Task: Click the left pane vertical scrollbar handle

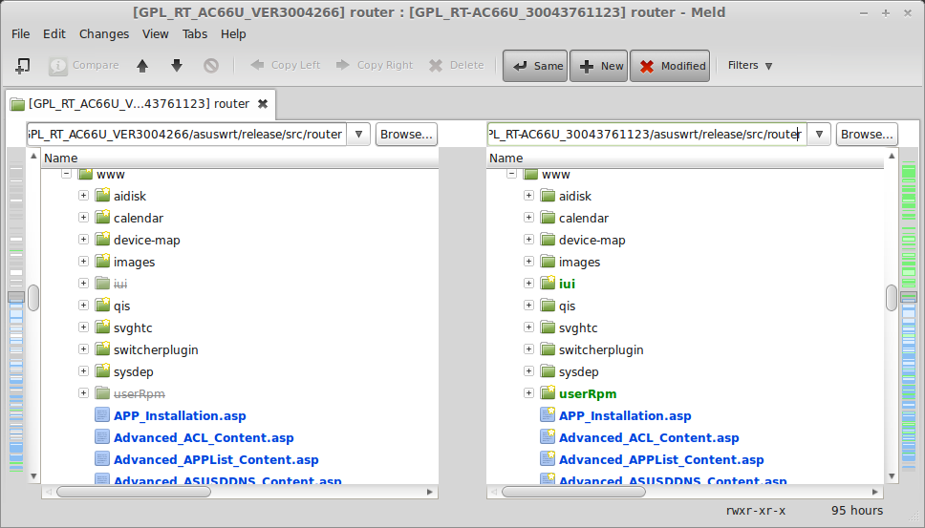Action: pyautogui.click(x=33, y=298)
